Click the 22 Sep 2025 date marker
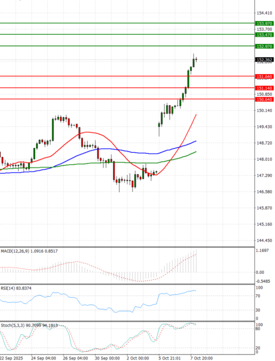This screenshot has width=275, height=361. 10,357
